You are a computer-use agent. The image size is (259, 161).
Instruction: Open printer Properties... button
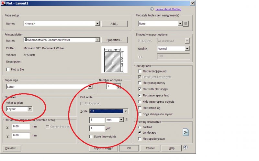[114, 40]
